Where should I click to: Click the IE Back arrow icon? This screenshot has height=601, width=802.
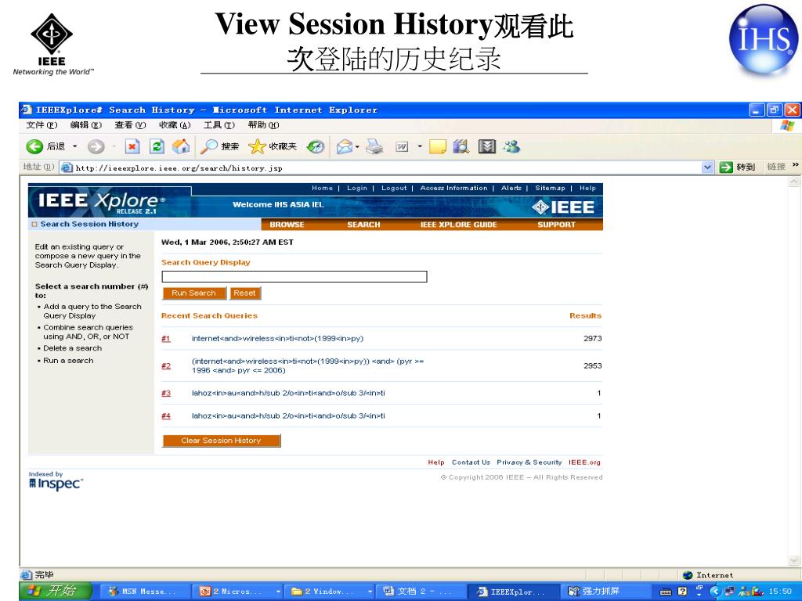pyautogui.click(x=34, y=147)
